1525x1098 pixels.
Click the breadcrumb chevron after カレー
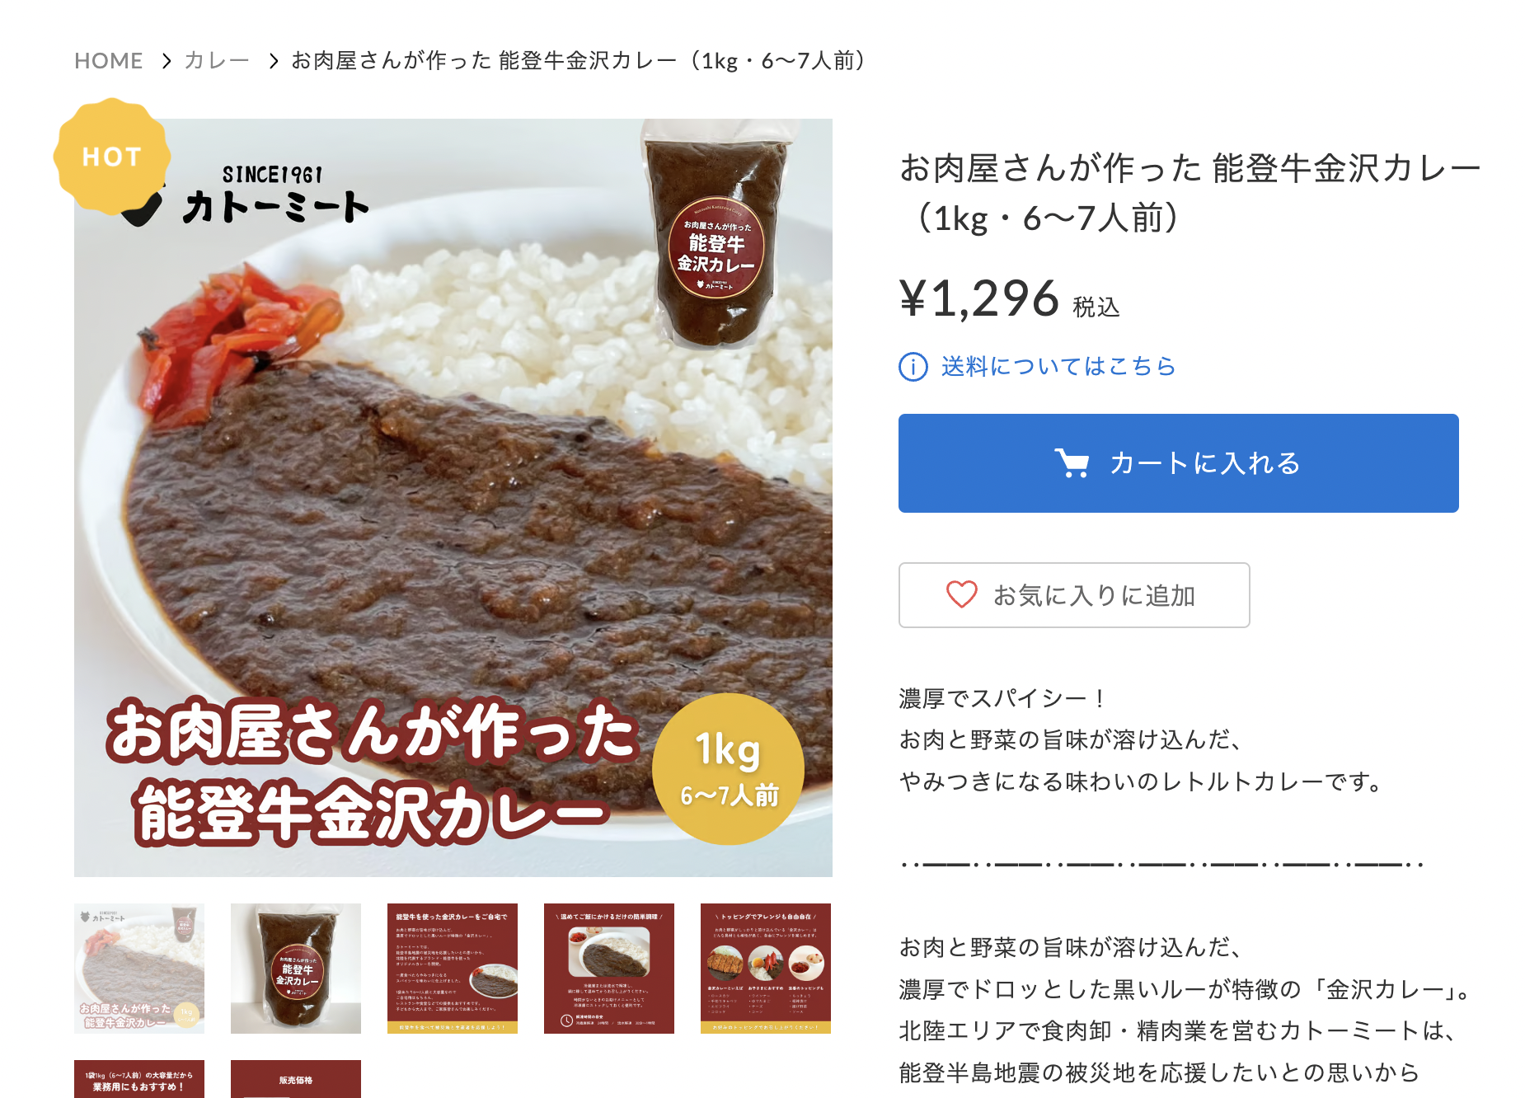click(x=274, y=61)
